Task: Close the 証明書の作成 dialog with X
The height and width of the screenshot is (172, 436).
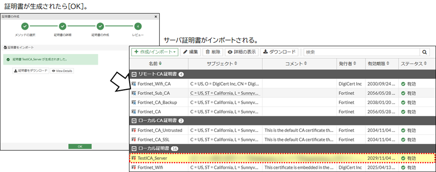Action: pos(156,17)
